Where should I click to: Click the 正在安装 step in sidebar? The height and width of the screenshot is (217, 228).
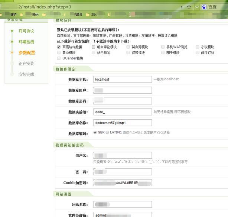tap(26, 64)
